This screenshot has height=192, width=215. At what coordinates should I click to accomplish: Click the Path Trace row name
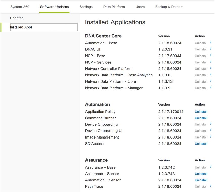click(94, 187)
